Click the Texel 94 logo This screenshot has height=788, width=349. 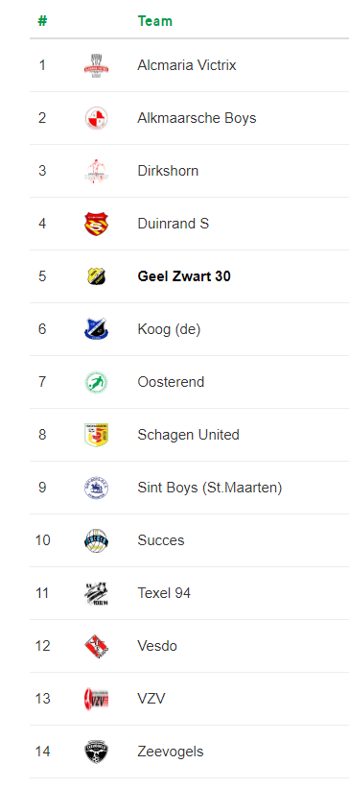point(97,593)
